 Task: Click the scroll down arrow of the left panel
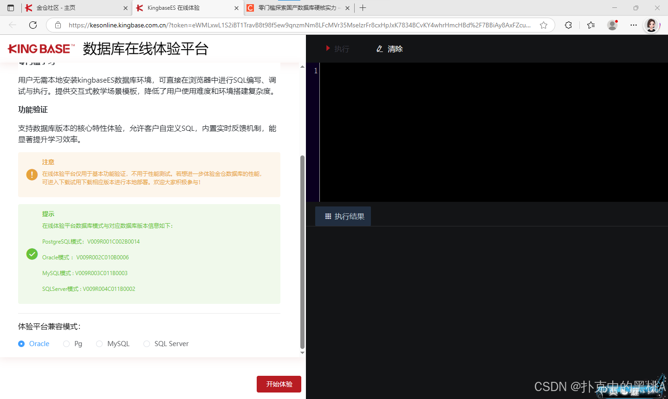(302, 353)
